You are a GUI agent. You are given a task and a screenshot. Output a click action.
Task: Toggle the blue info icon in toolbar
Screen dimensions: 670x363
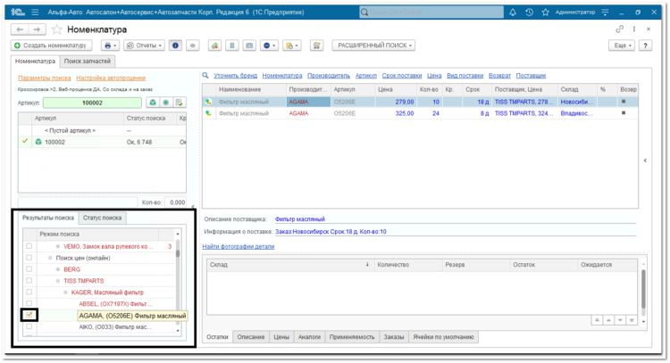(175, 45)
